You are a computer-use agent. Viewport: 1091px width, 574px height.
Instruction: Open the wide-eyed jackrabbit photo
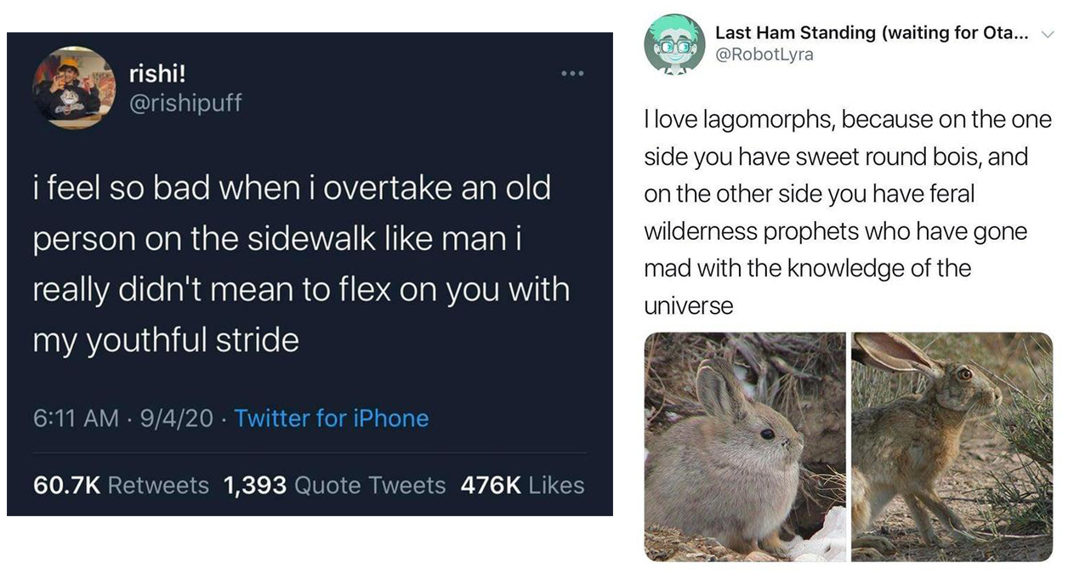coord(952,446)
